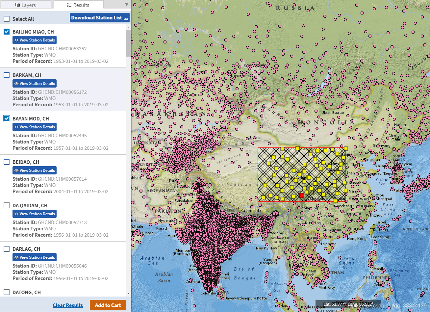430x312 pixels.
Task: Check the BARKAM, CH station
Action: coord(7,75)
